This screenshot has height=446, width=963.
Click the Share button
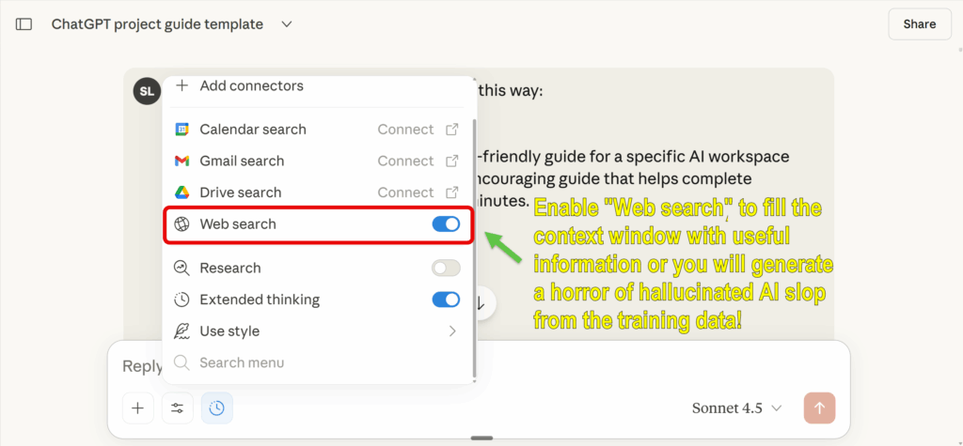point(919,24)
